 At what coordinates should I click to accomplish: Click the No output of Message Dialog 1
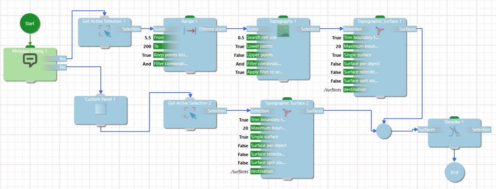pyautogui.click(x=55, y=67)
